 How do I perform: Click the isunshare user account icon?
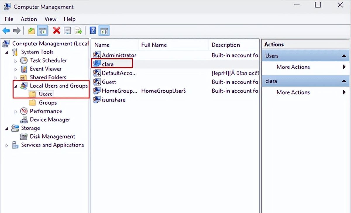point(97,100)
